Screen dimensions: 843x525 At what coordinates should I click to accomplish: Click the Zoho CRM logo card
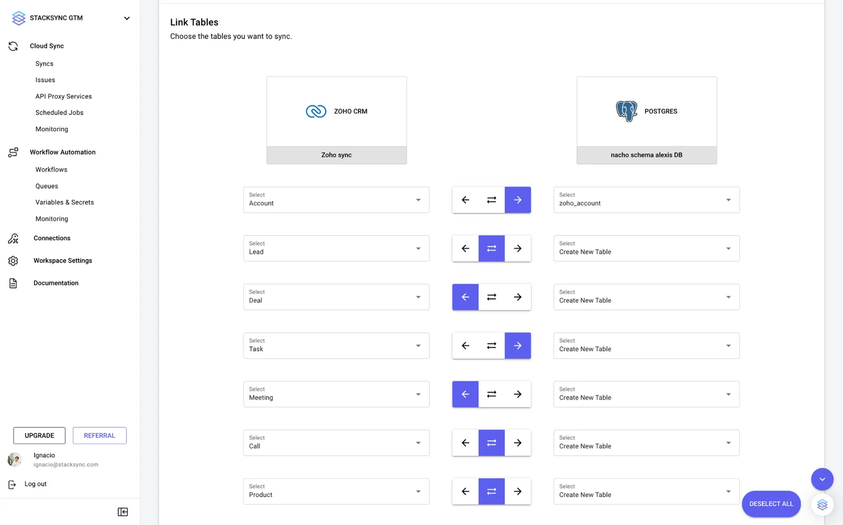tap(337, 121)
